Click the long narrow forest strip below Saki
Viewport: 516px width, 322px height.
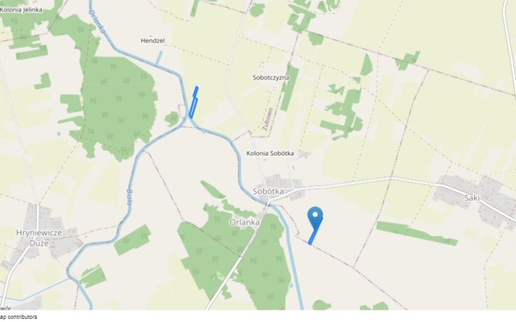point(417,234)
